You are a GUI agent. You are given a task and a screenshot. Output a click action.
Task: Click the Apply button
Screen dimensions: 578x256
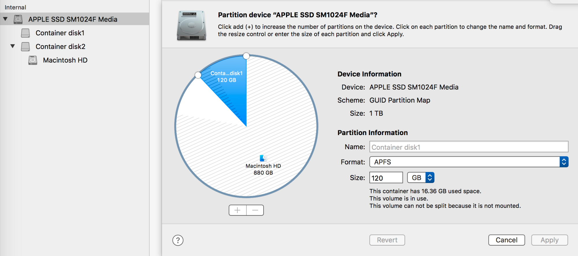tap(550, 240)
